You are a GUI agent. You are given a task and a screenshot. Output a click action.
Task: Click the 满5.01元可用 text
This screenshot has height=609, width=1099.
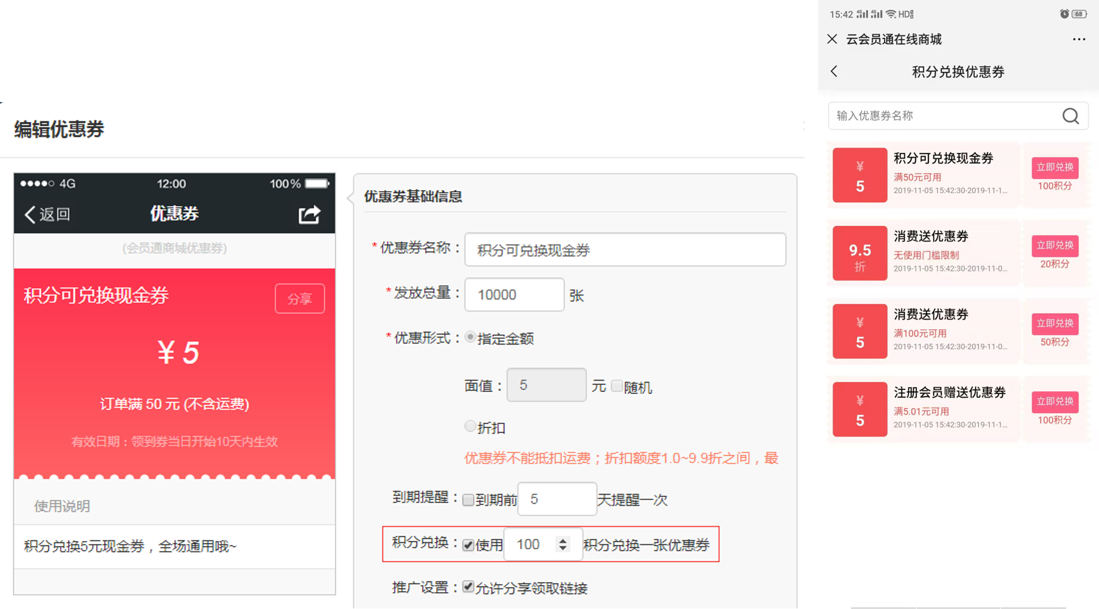[x=921, y=411]
